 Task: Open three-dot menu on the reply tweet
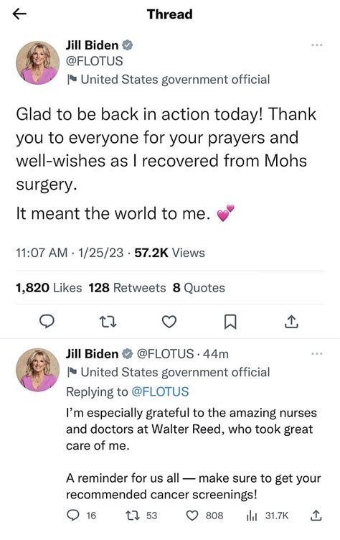(316, 354)
